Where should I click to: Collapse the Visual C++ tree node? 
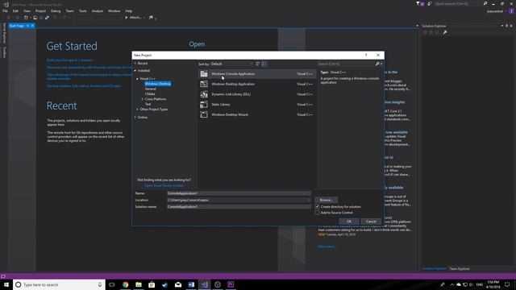tap(138, 79)
